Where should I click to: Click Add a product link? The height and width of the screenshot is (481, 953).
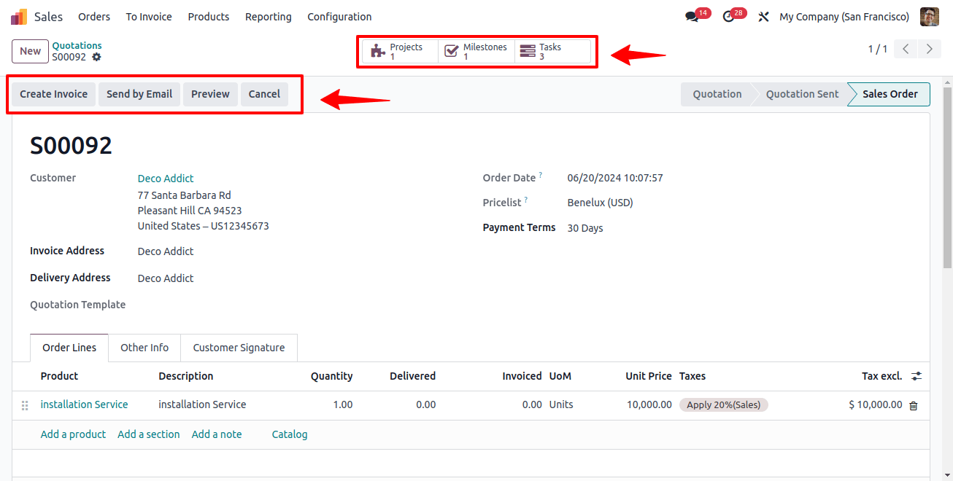[x=73, y=434]
